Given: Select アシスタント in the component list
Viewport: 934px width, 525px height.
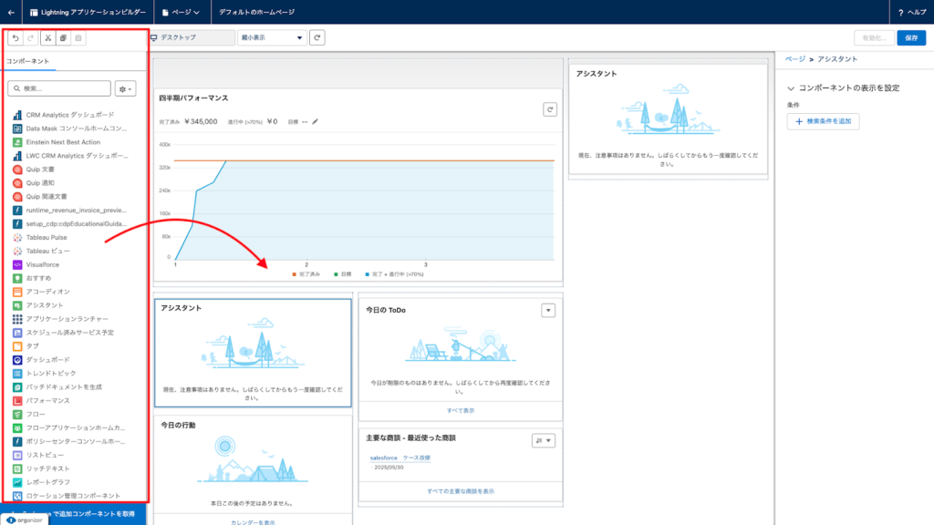Looking at the screenshot, I should [x=45, y=305].
